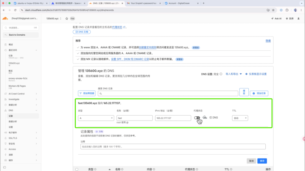Click the 概述 sidebar icon
The height and width of the screenshot is (171, 305).
pyautogui.click(x=5, y=45)
